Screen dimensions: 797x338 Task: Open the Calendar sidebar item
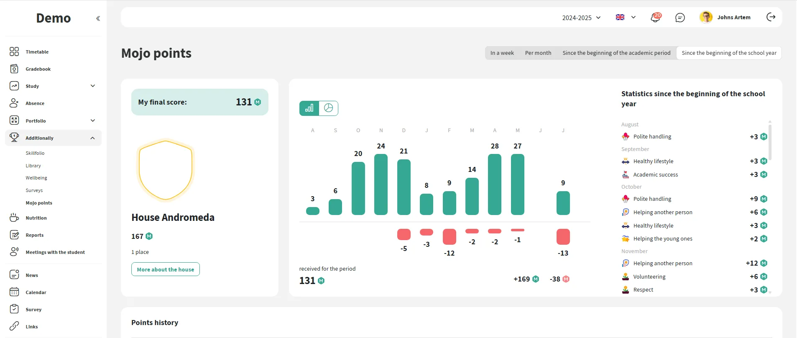[x=36, y=292]
